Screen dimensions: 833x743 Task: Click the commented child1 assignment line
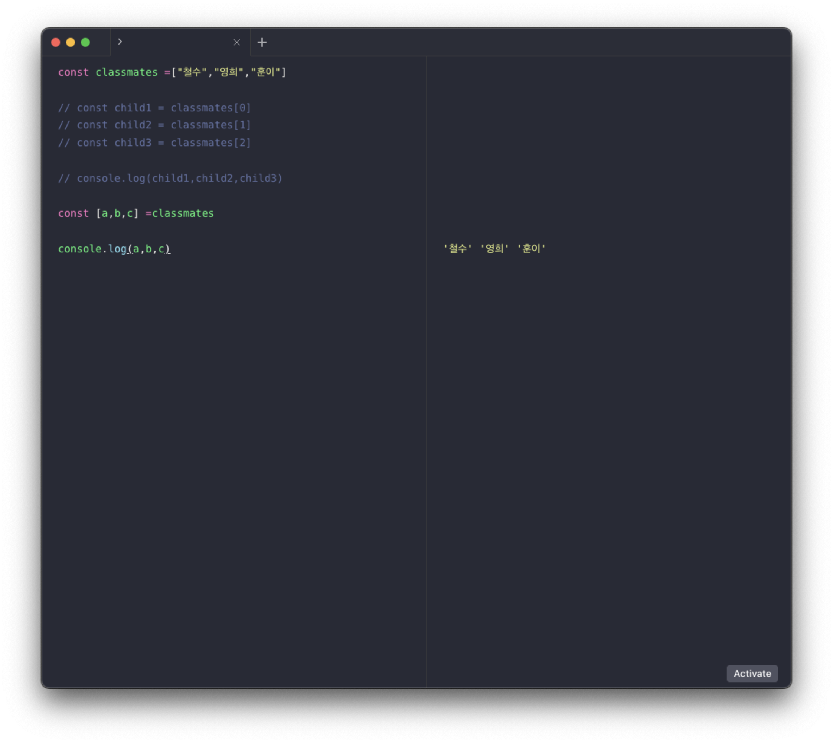tap(154, 108)
